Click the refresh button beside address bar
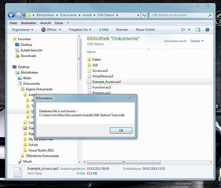 tap(144, 15)
